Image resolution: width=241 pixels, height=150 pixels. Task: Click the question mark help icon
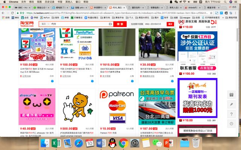[231, 114]
